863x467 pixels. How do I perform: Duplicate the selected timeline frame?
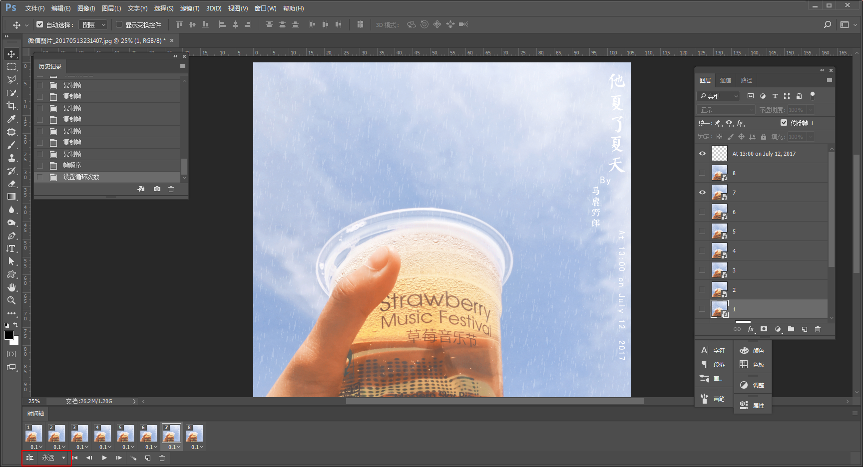coord(148,458)
